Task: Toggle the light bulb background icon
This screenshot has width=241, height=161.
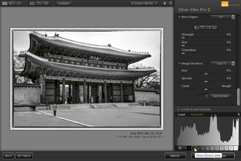Action: click(x=164, y=3)
